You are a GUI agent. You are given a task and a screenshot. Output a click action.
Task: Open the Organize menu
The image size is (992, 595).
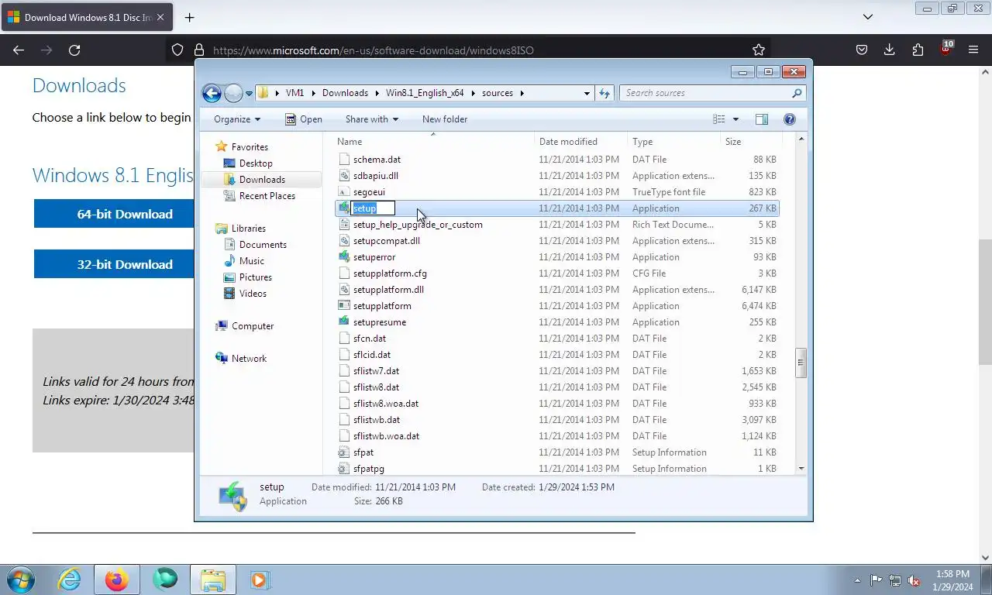[237, 119]
